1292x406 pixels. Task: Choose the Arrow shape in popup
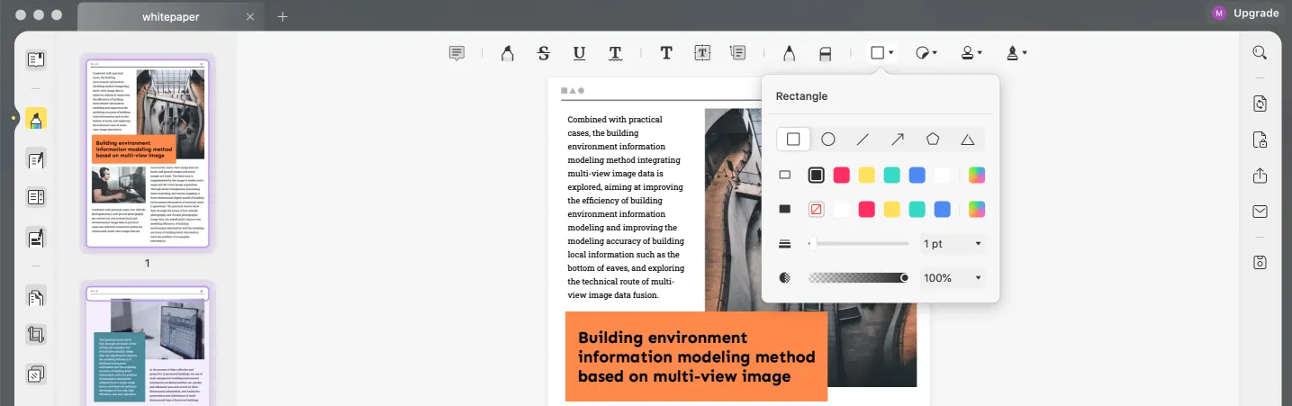coord(898,140)
